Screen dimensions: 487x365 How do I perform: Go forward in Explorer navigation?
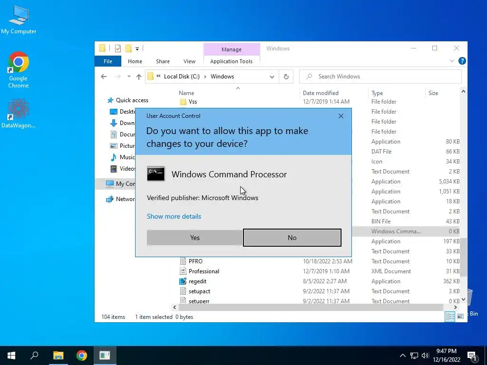pos(118,77)
